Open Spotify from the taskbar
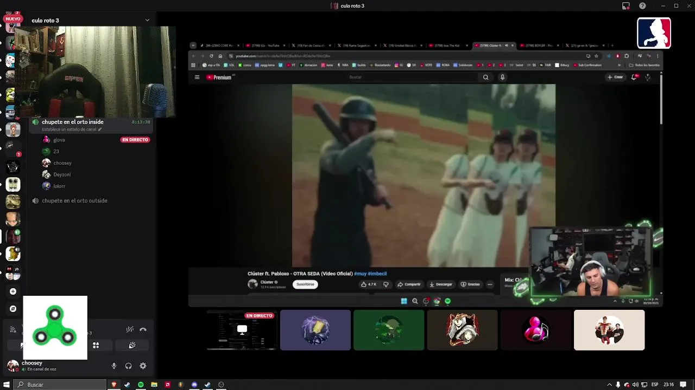Image resolution: width=695 pixels, height=390 pixels. (141, 385)
